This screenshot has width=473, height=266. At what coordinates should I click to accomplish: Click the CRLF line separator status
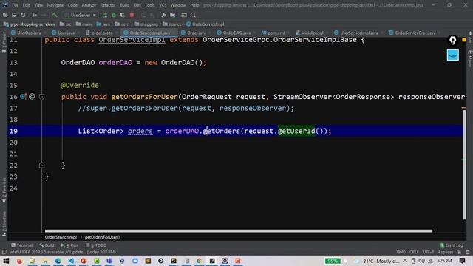(x=414, y=252)
